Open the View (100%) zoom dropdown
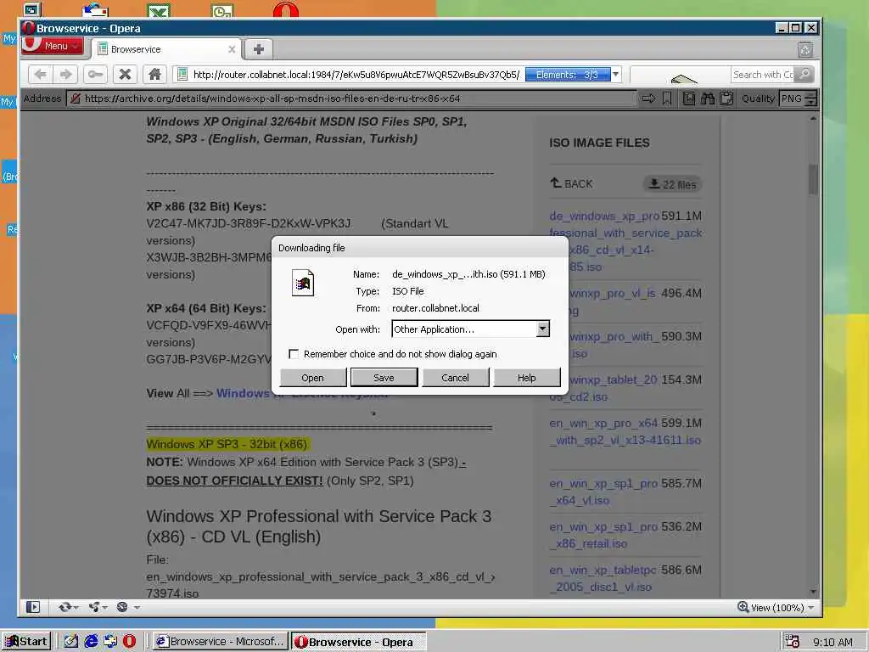 click(782, 608)
